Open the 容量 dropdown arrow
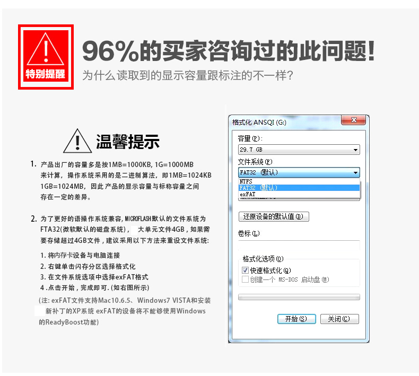 point(355,150)
